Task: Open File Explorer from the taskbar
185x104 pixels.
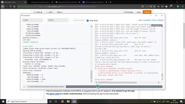Action: [x=68, y=101]
